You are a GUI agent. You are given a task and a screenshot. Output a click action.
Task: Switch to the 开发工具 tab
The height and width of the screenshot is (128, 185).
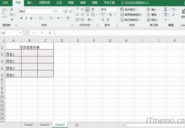(109, 3)
